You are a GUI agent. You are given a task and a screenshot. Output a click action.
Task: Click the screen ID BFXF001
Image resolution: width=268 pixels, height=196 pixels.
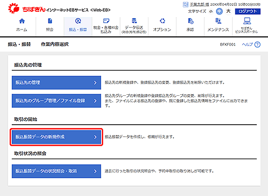click(x=228, y=44)
